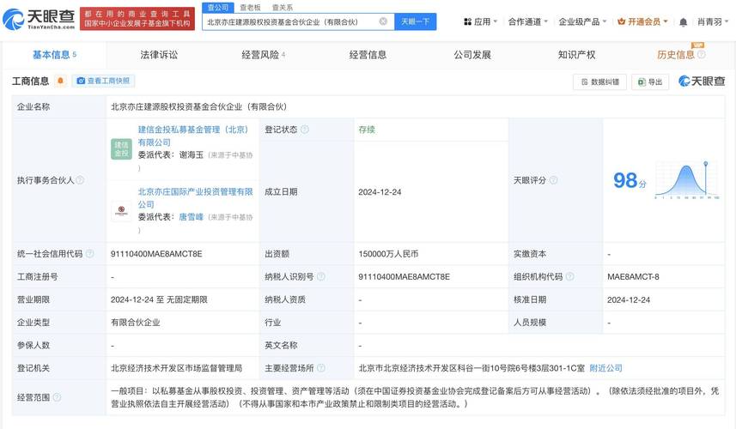Open the TianYanCha logo homepage

pyautogui.click(x=39, y=19)
